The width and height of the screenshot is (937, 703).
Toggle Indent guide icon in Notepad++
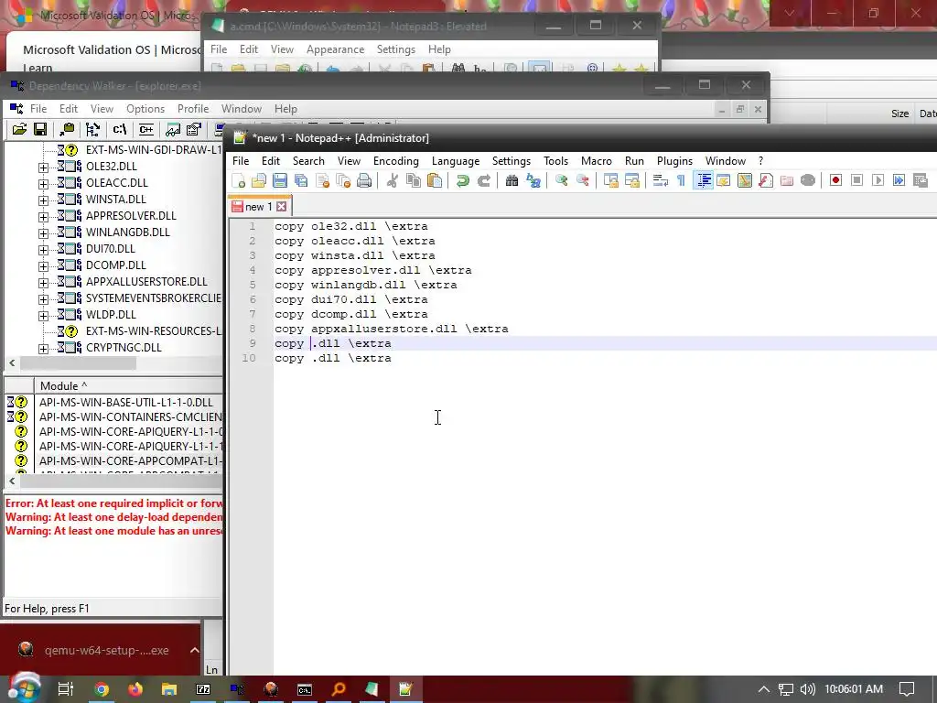[x=704, y=180]
